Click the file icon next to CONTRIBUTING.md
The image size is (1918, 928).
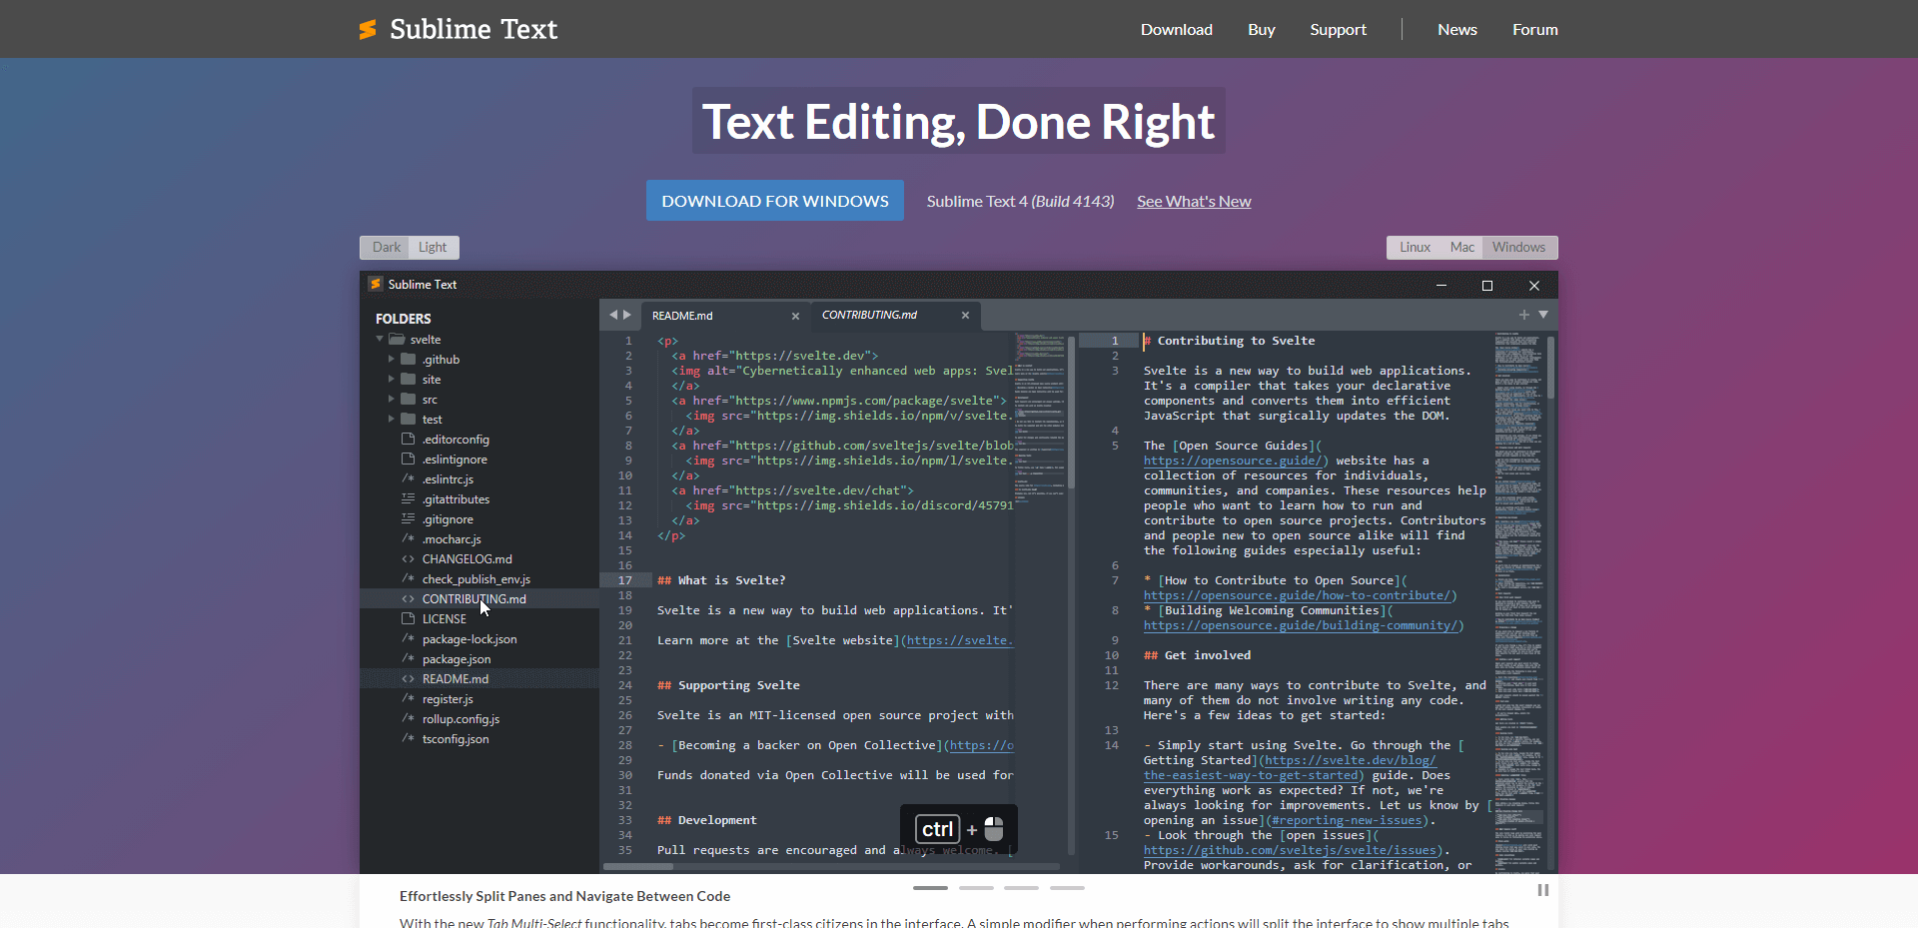(409, 598)
